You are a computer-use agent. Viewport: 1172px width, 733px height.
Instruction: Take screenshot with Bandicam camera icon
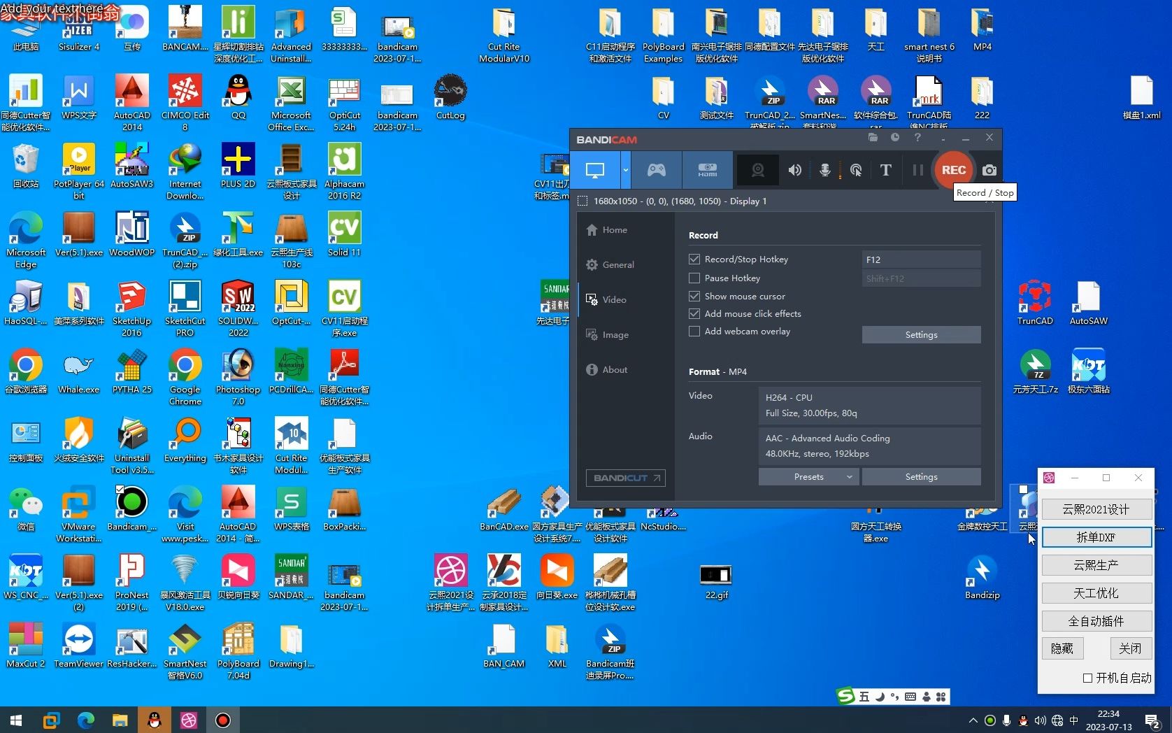point(989,170)
